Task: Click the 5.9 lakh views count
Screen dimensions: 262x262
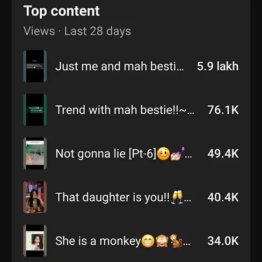Action: (x=218, y=66)
